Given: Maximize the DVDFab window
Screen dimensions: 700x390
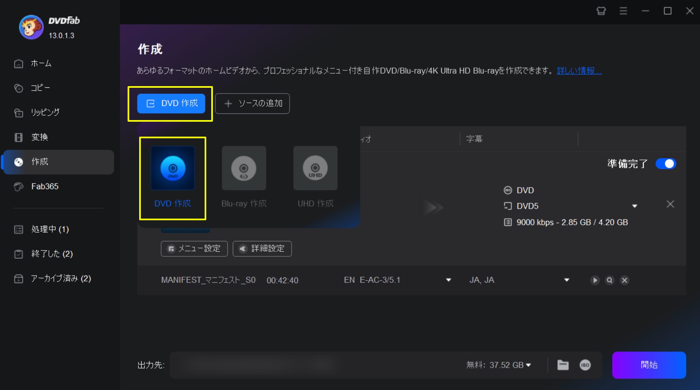Looking at the screenshot, I should pyautogui.click(x=668, y=11).
